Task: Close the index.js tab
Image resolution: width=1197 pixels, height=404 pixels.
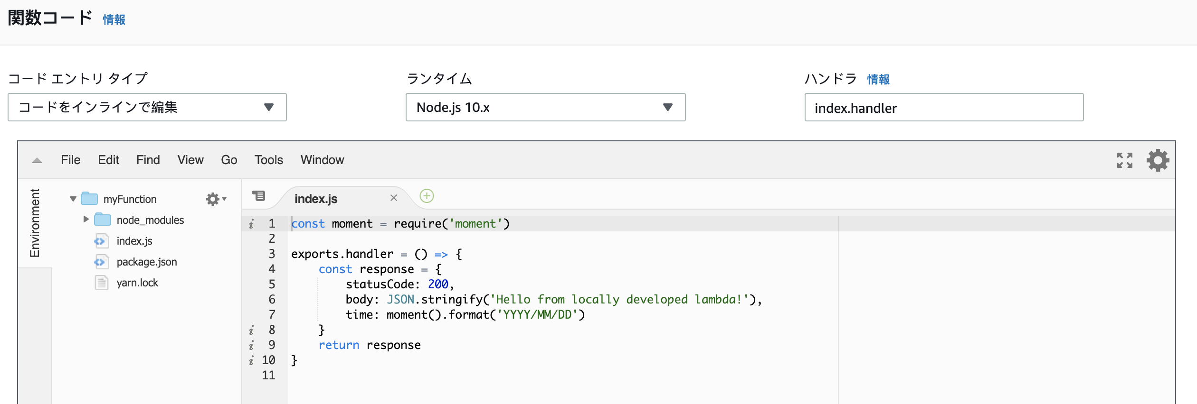Action: point(393,198)
